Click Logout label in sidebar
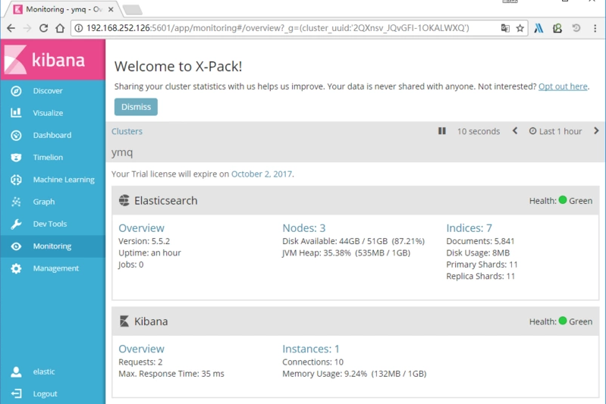The image size is (606, 404). [x=45, y=394]
